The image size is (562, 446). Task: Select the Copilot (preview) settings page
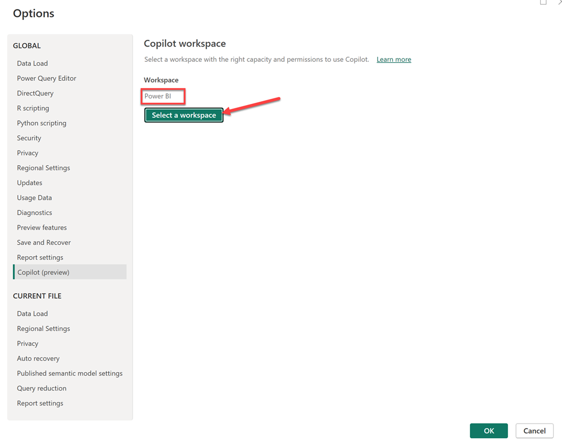[44, 272]
